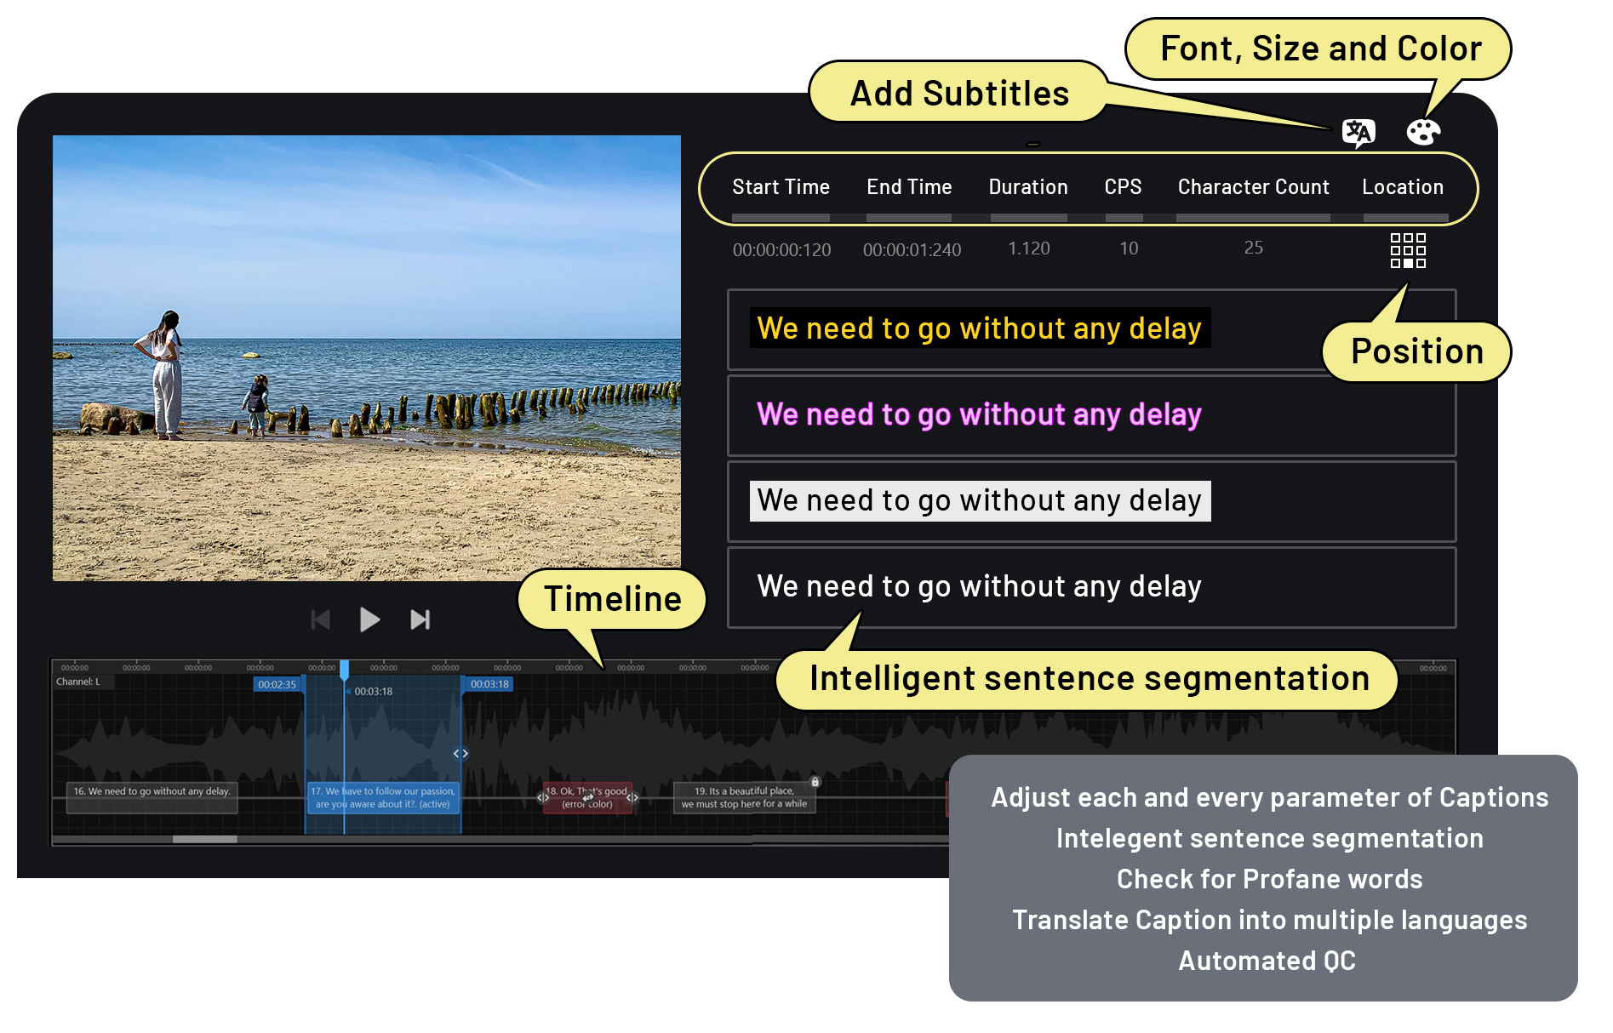
Task: Open the subtitle position grid icon
Action: click(1408, 251)
